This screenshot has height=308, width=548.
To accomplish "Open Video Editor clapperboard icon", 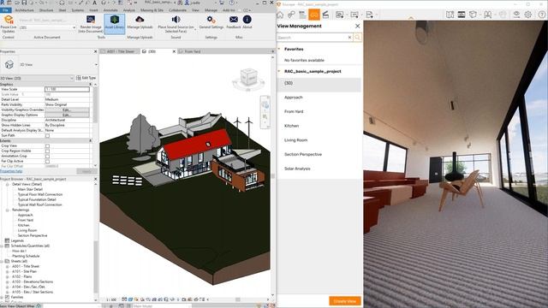I will [x=325, y=15].
